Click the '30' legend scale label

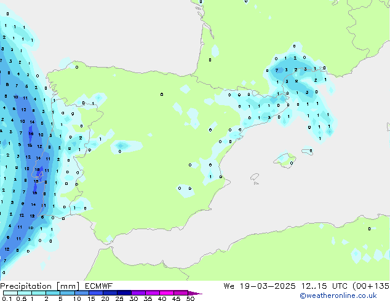point(133,299)
